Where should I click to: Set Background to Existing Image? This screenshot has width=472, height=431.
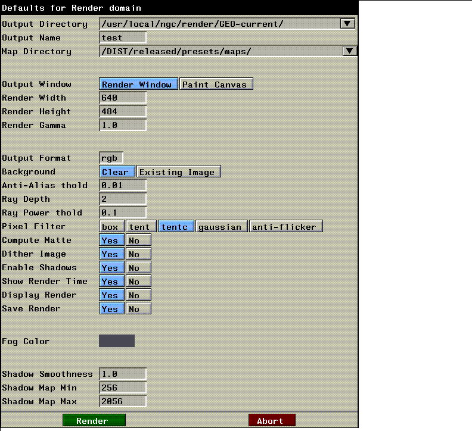[179, 171]
